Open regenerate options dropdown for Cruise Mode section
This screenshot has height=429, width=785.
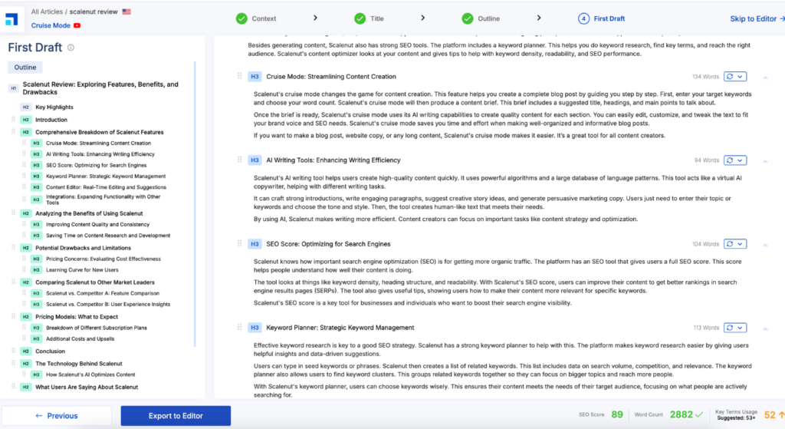[740, 77]
